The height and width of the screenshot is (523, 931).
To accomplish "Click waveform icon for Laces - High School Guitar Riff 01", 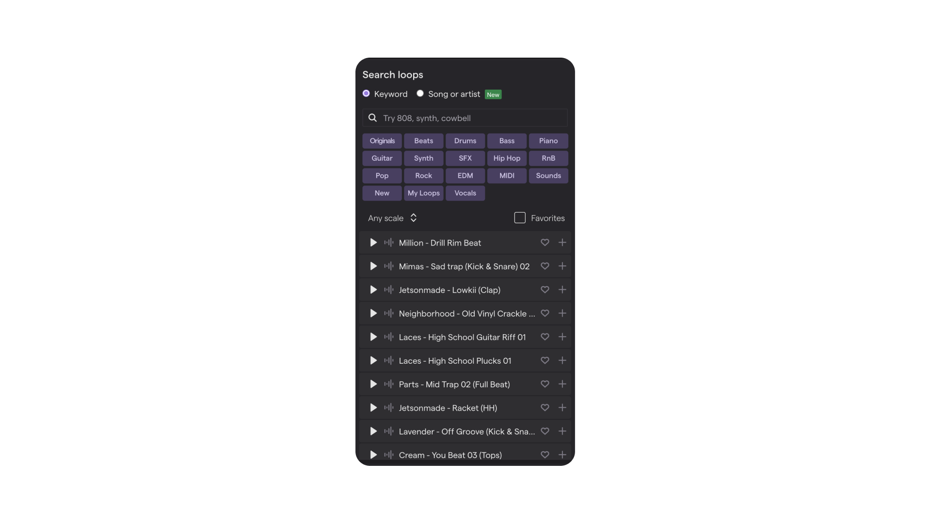I will click(389, 337).
